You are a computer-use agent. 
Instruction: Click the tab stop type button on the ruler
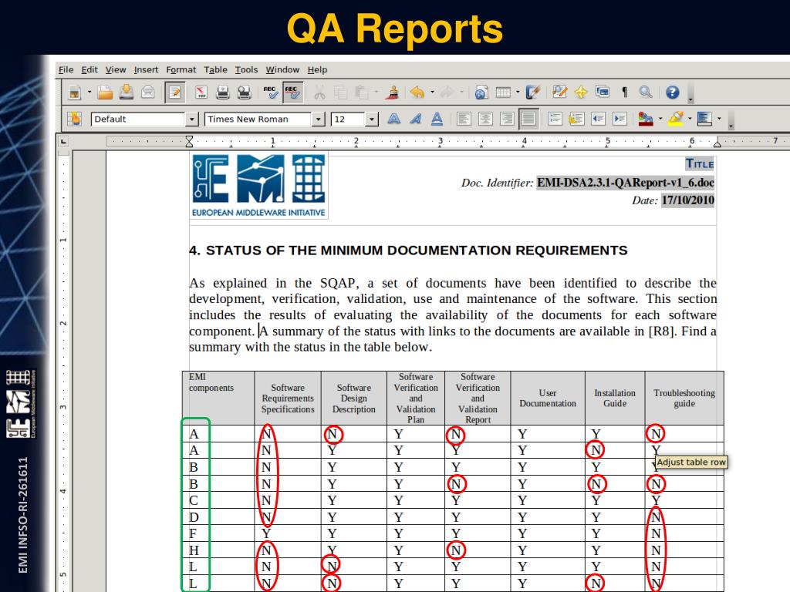[x=63, y=142]
